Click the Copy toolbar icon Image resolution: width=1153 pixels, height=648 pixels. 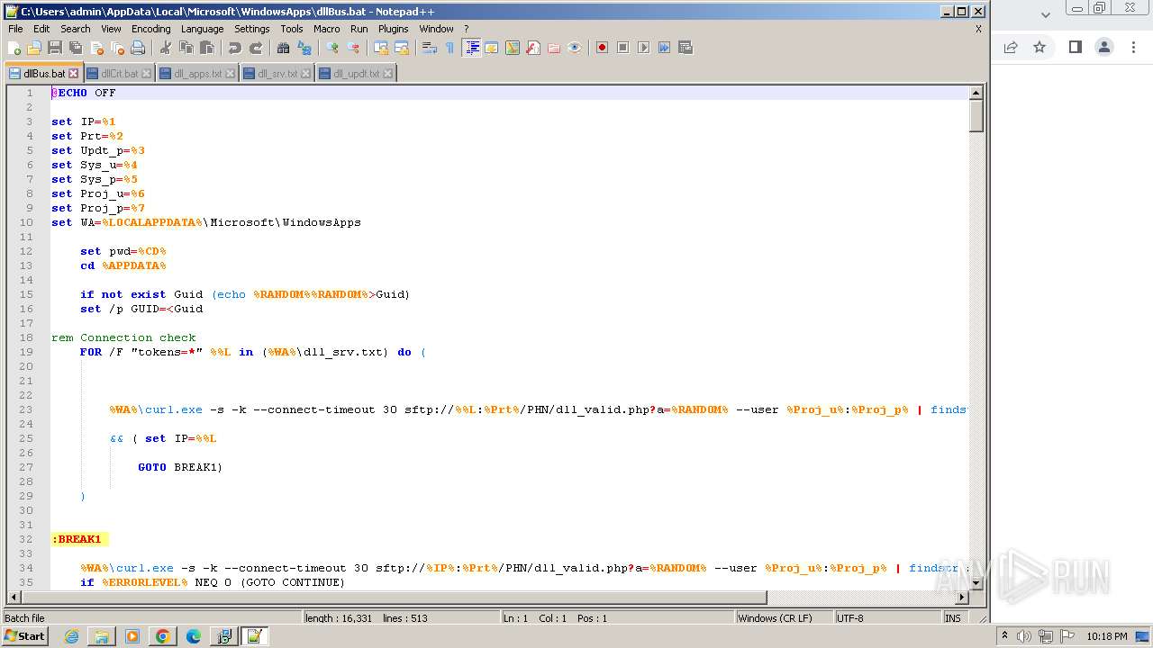186,48
